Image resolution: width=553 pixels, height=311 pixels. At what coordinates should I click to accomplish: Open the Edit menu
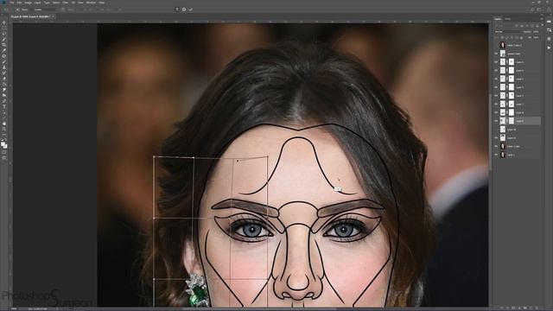(19, 3)
